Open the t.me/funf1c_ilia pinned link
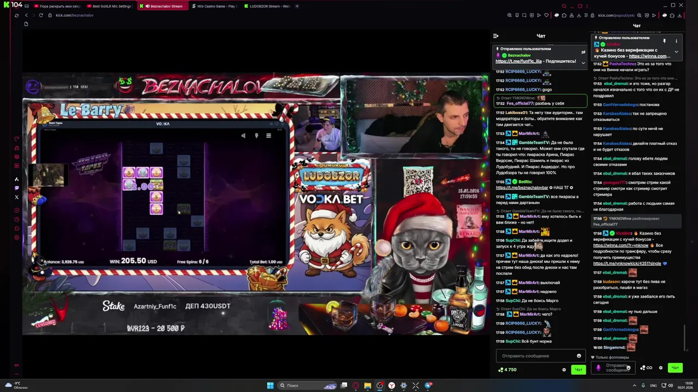The width and height of the screenshot is (698, 392). click(x=519, y=62)
